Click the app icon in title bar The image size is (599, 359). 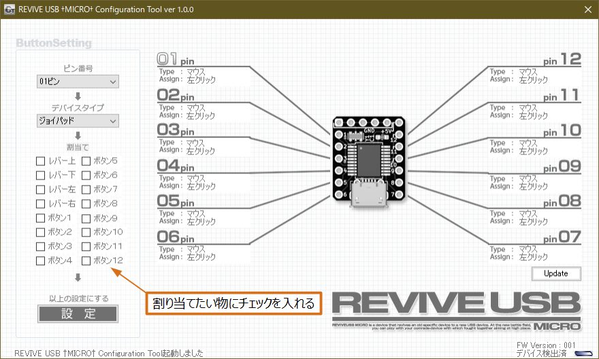tap(9, 10)
